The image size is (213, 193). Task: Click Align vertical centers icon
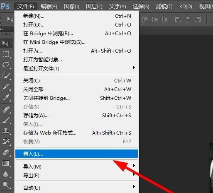(155, 19)
